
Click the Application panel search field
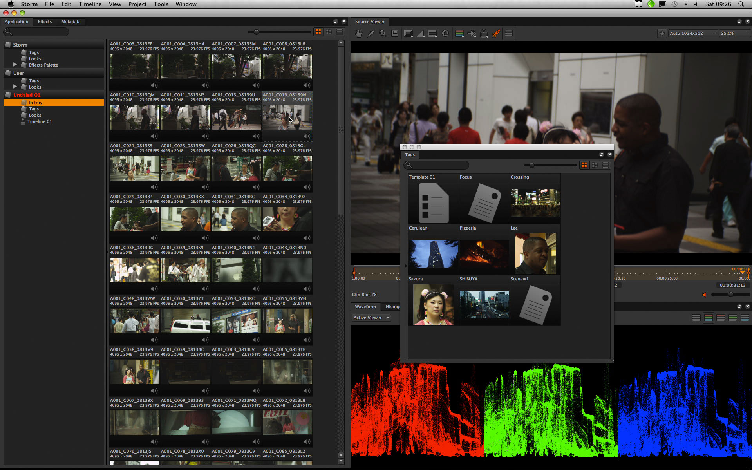pos(36,32)
